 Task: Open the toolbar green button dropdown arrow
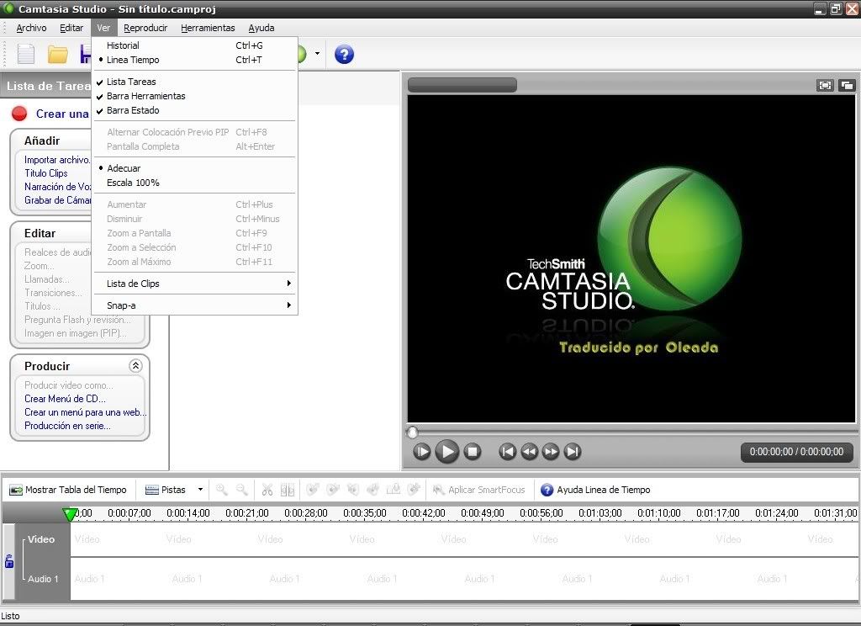(x=317, y=54)
